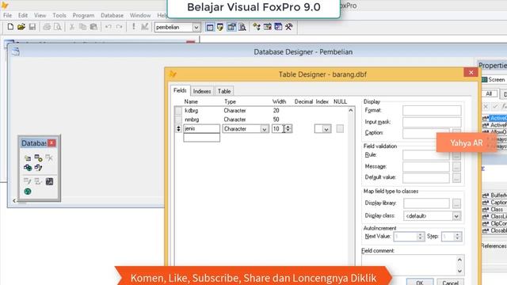This screenshot has height=285, width=507.
Task: Click the Format input field
Action: tap(432, 111)
